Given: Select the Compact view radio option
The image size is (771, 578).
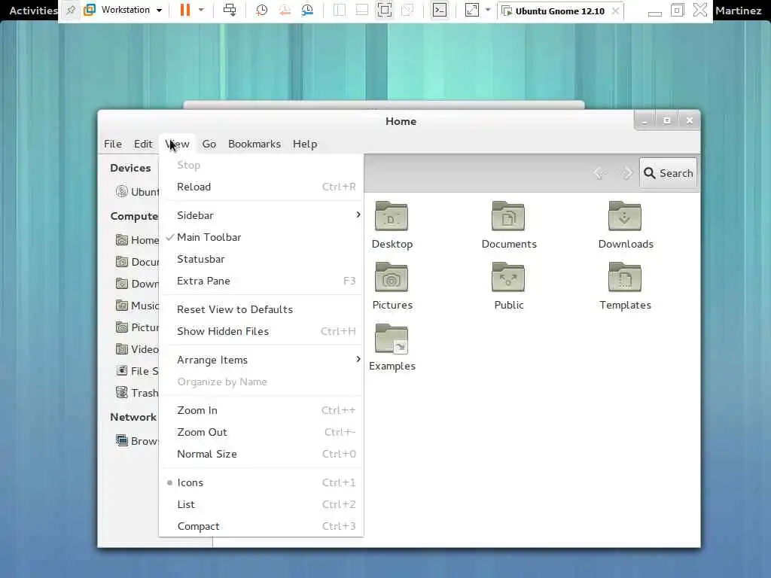Looking at the screenshot, I should [x=261, y=526].
